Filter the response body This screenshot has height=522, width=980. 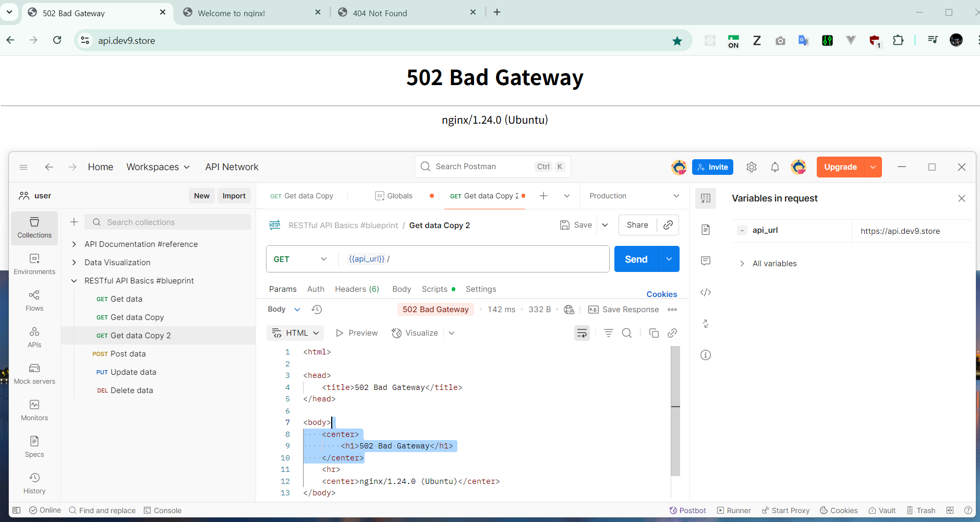pyautogui.click(x=609, y=333)
